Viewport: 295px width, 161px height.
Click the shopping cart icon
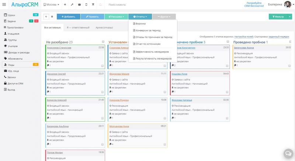[x=93, y=5]
